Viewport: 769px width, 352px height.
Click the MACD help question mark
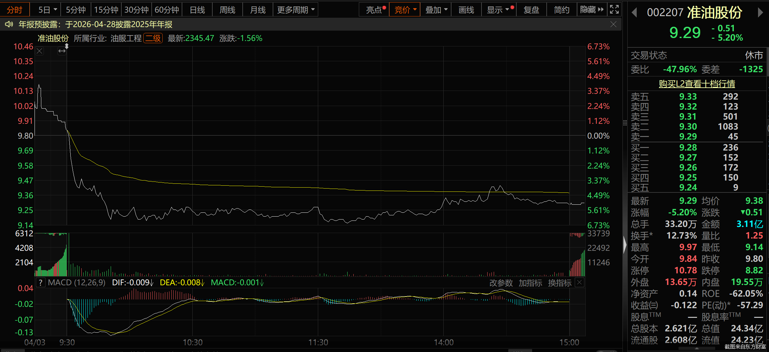click(x=40, y=283)
